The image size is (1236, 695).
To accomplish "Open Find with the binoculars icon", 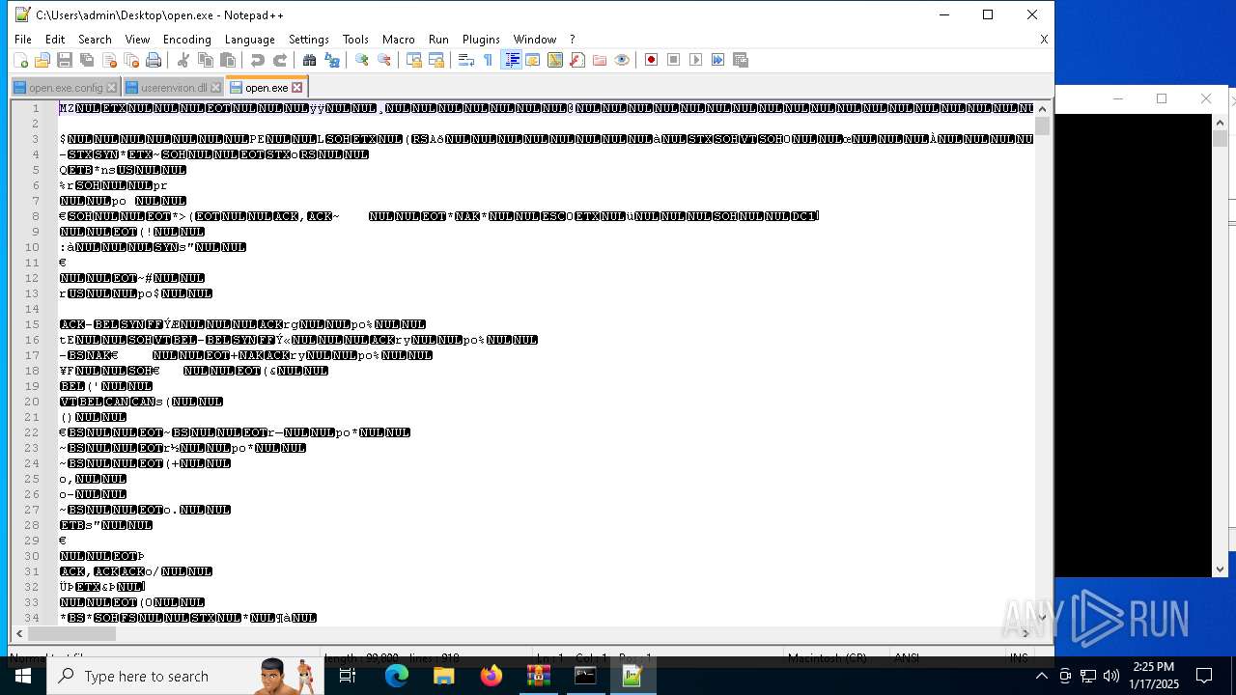I will pos(309,60).
